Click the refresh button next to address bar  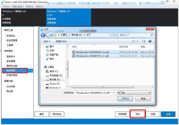[114, 35]
